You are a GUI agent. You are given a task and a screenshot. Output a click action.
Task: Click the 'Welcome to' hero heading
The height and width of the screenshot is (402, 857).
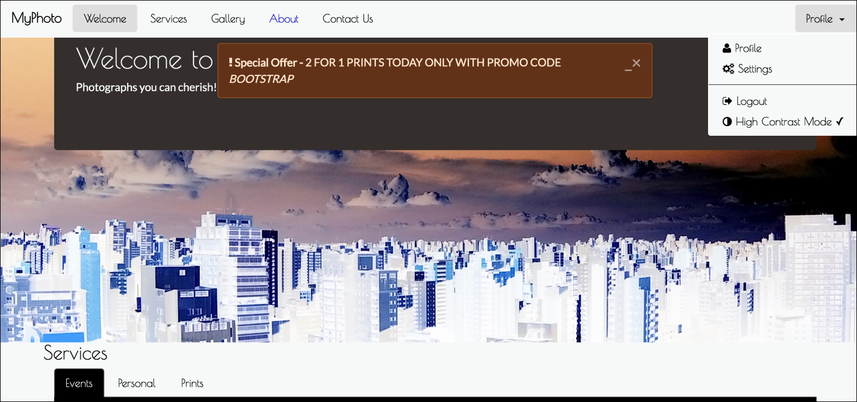(144, 58)
